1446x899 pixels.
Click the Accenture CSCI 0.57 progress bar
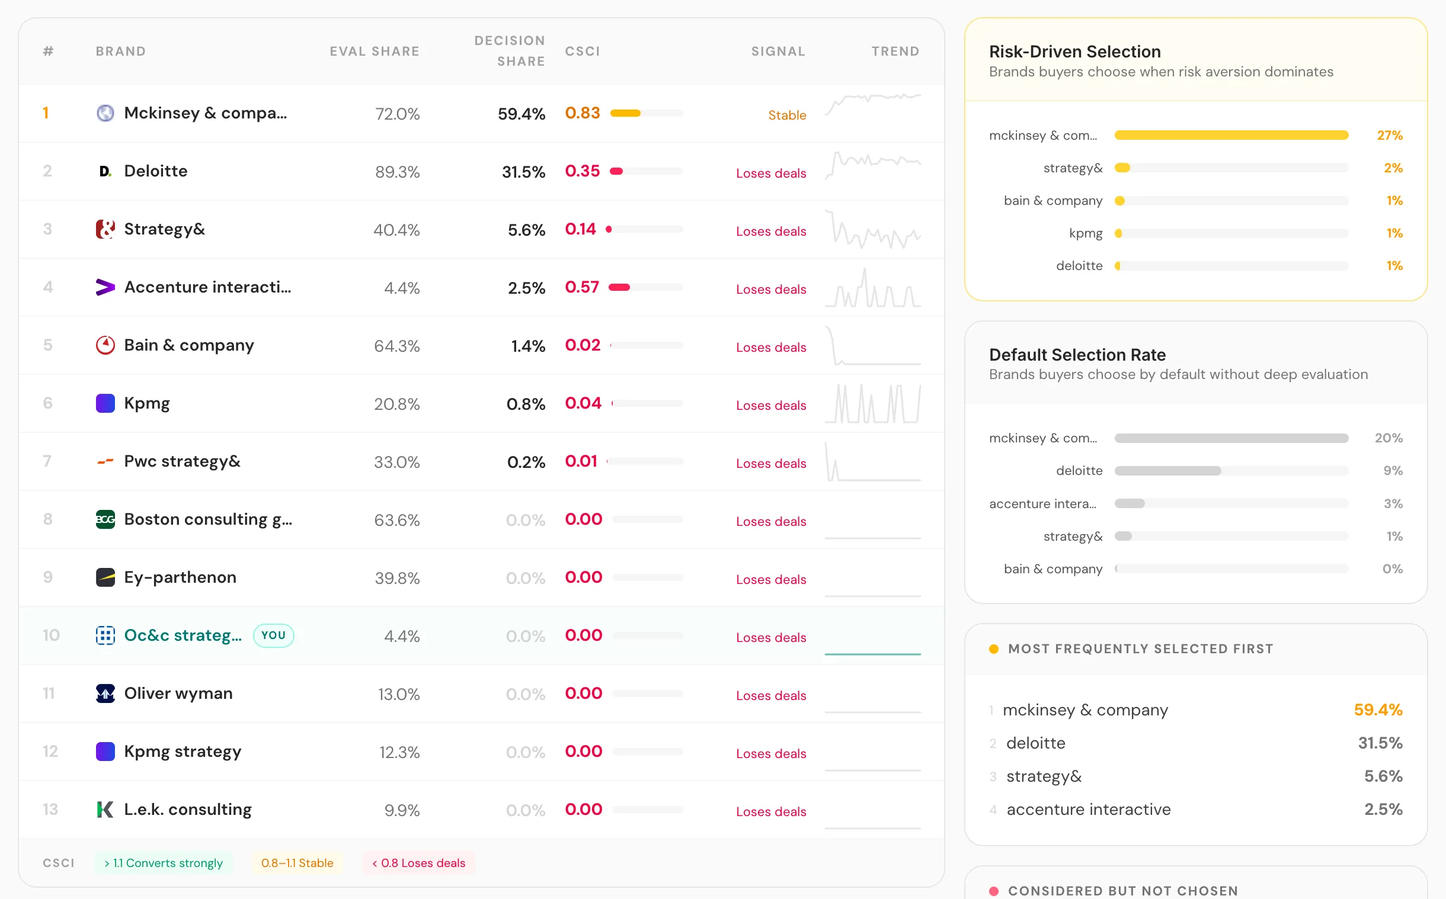[647, 287]
